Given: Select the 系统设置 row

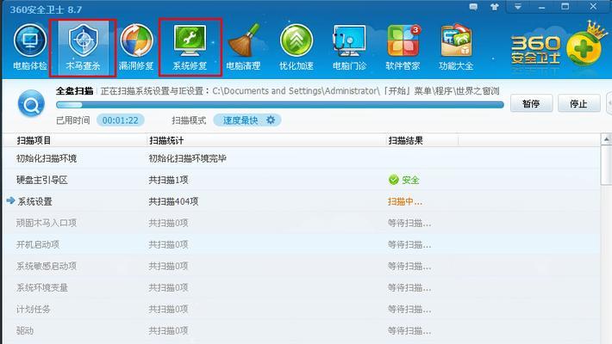Looking at the screenshot, I should pyautogui.click(x=301, y=201).
